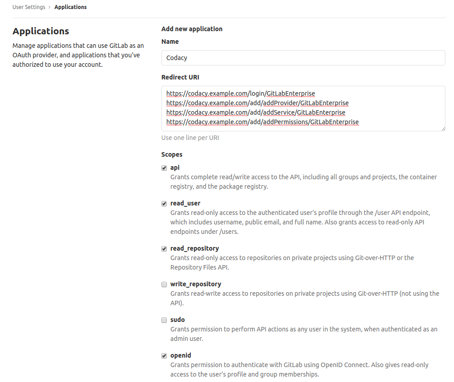
Task: Toggle sudo by clicking its label text
Action: pyautogui.click(x=177, y=320)
